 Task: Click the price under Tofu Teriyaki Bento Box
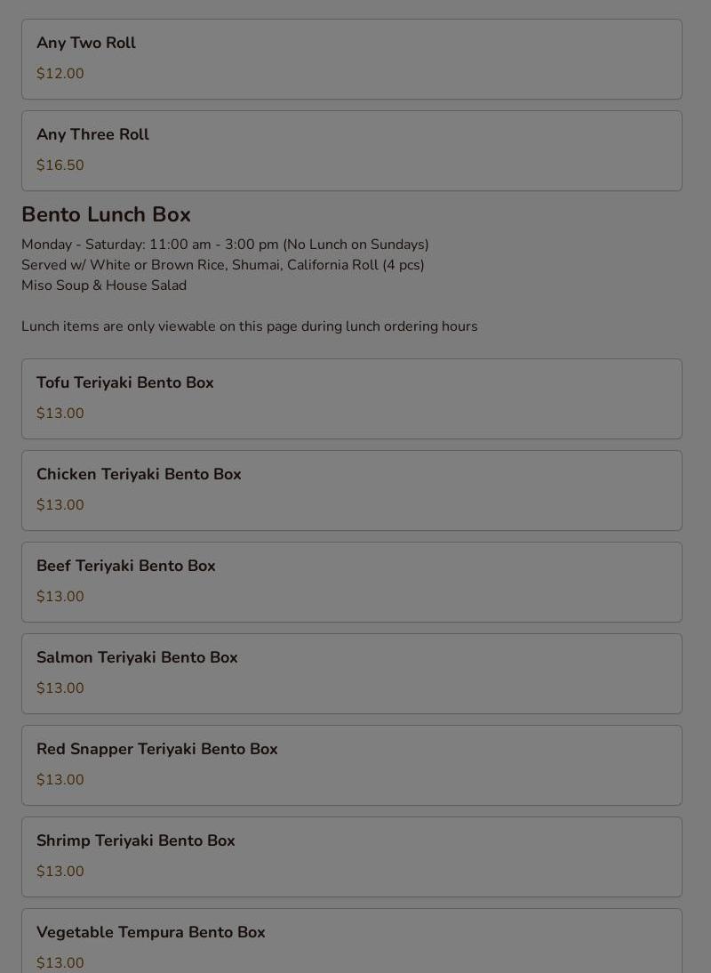[60, 414]
